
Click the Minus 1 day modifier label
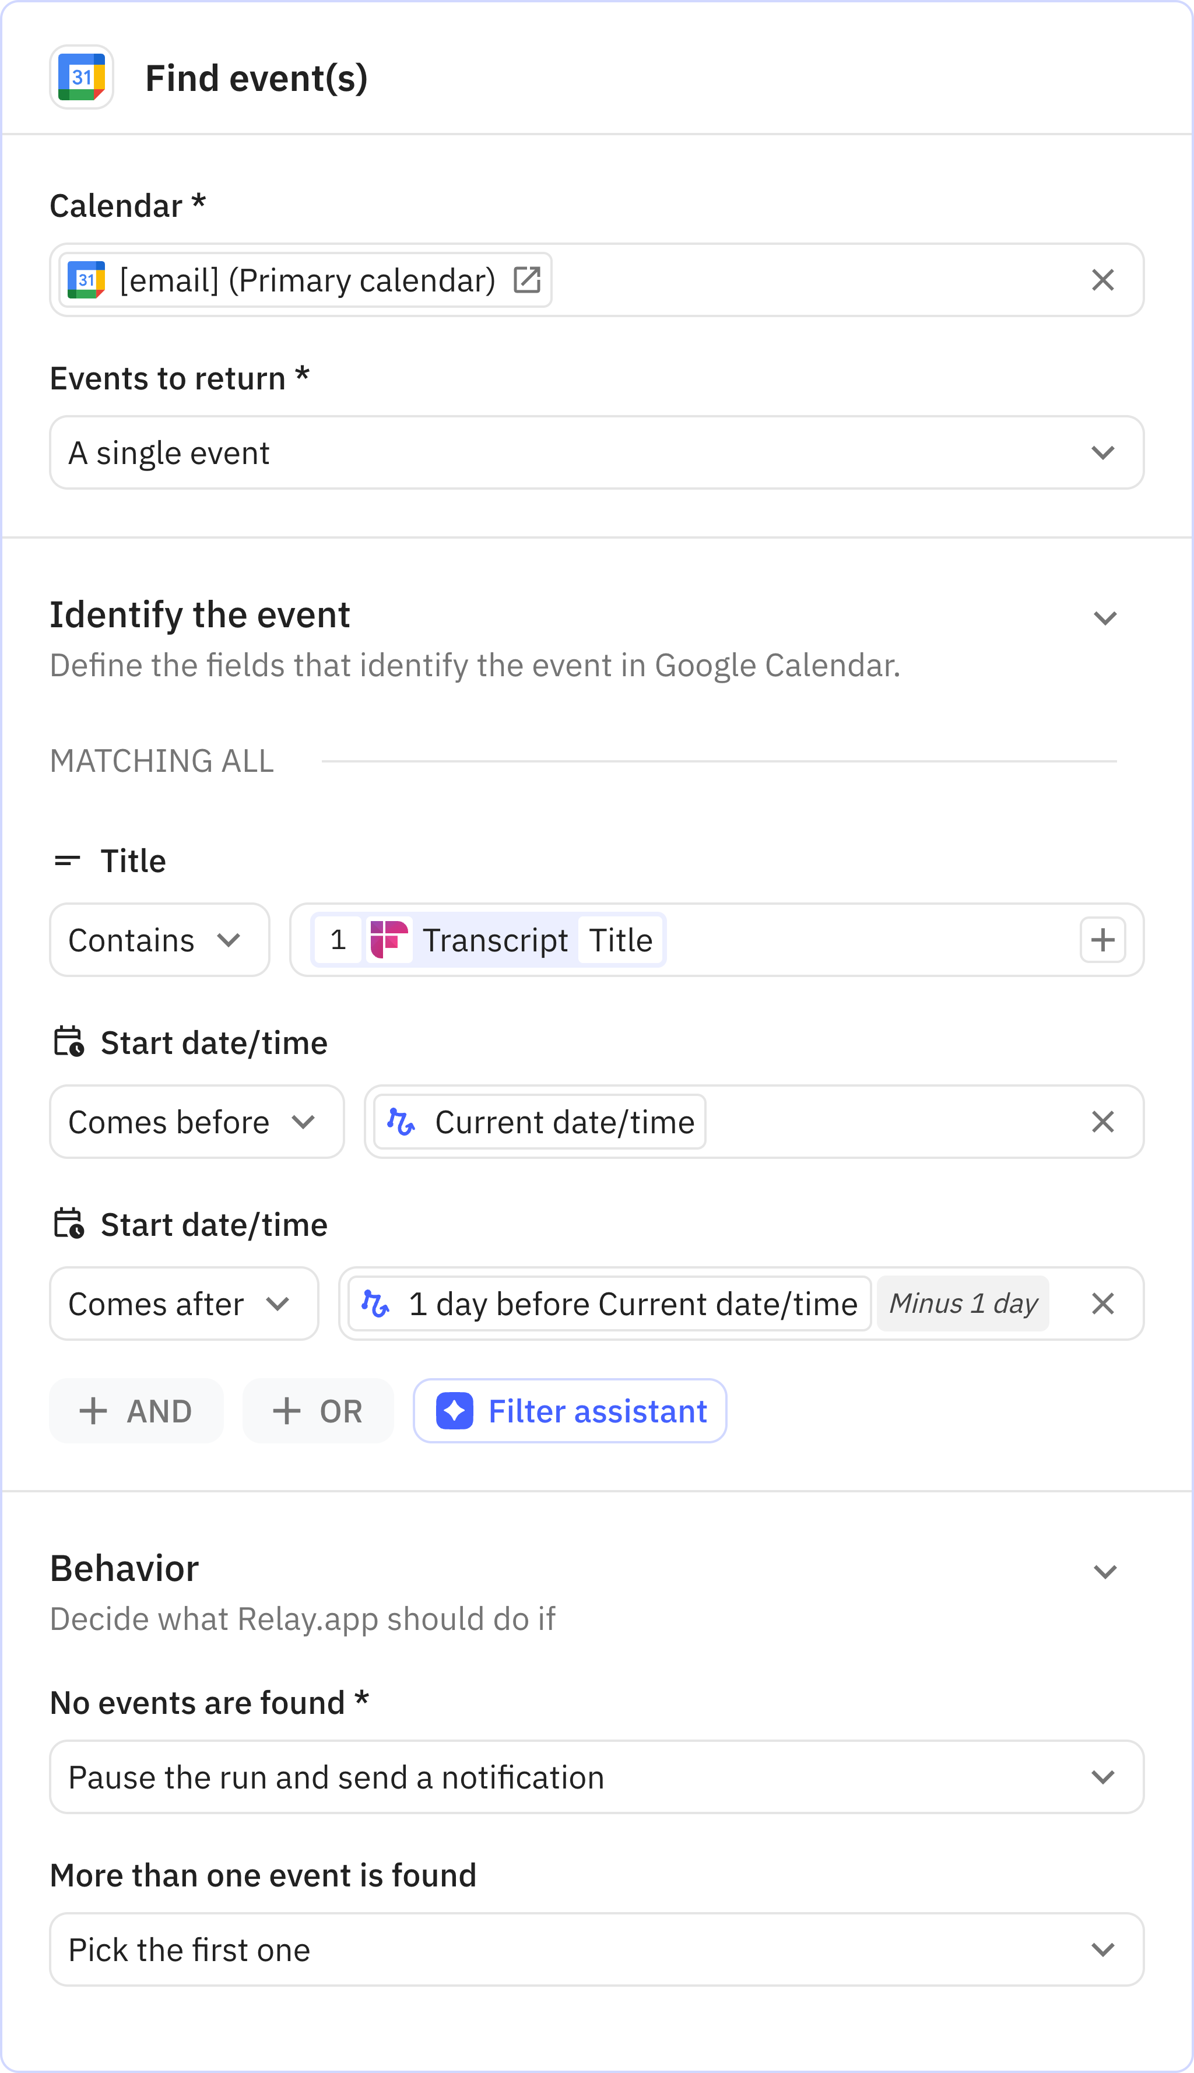(963, 1303)
